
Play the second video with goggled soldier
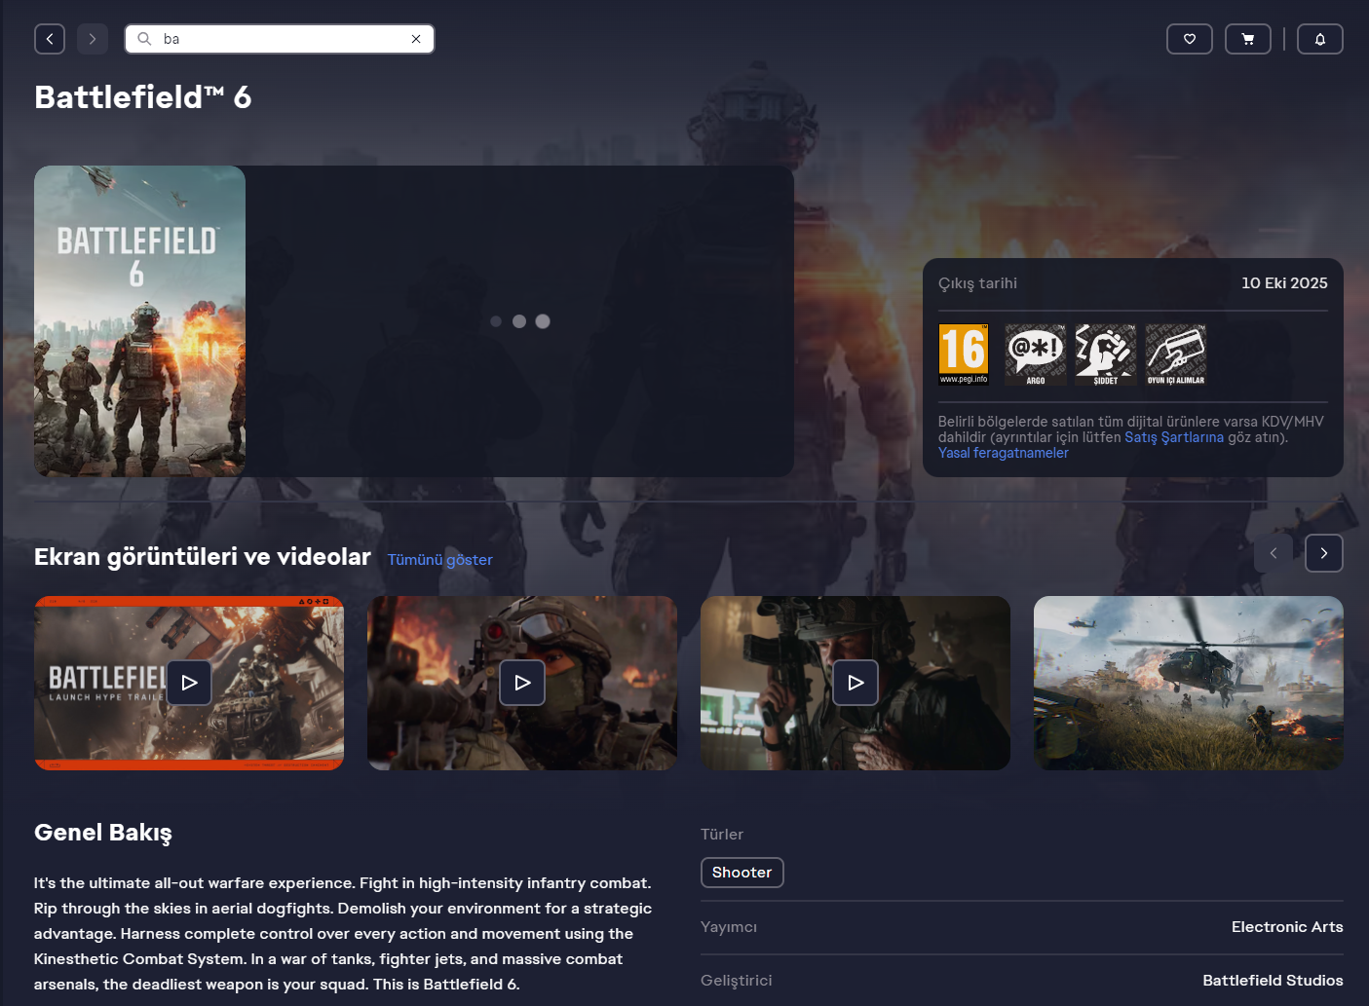(522, 683)
